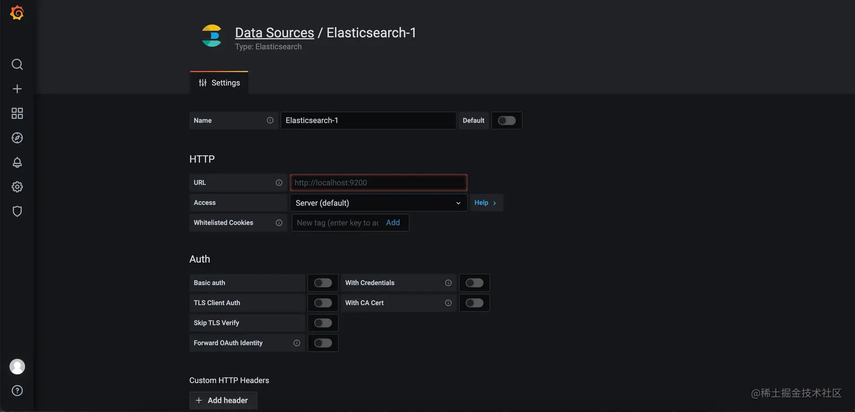Click the Access label
The image size is (855, 412).
(x=205, y=203)
